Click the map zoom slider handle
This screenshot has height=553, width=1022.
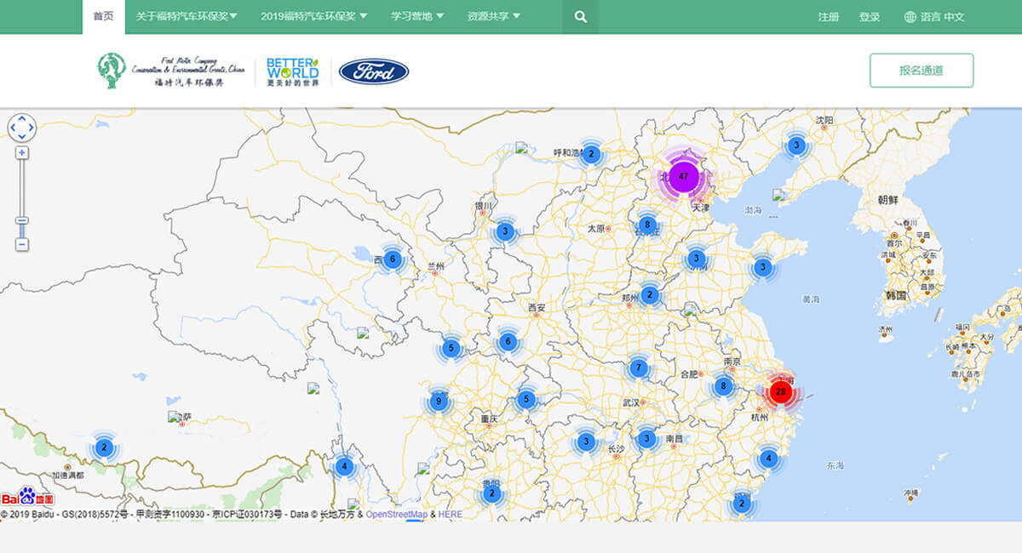(x=22, y=220)
